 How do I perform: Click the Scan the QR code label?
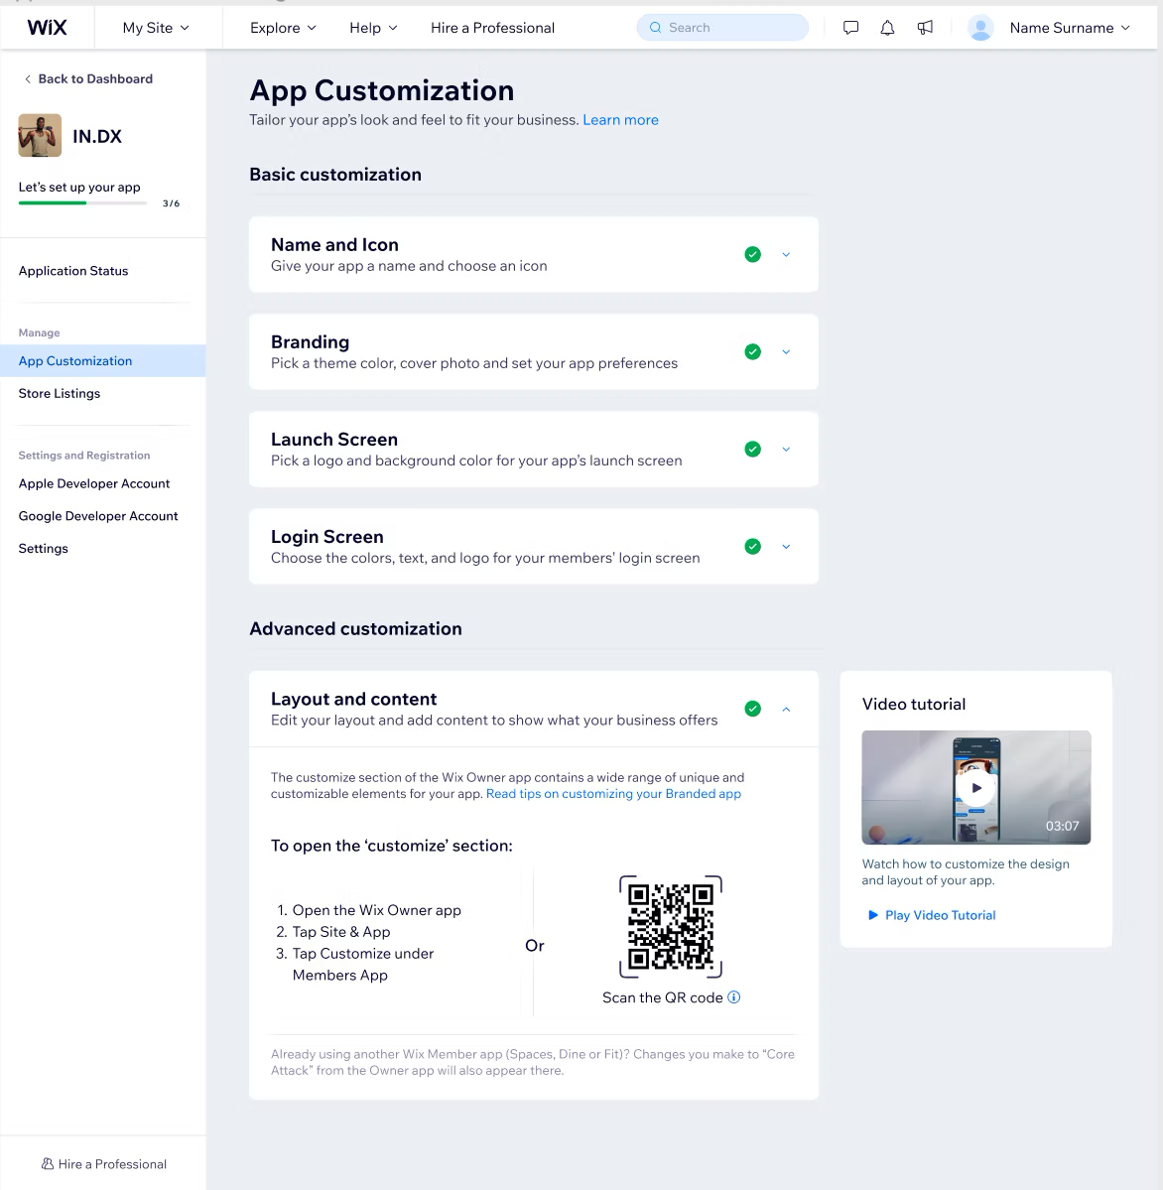[662, 997]
